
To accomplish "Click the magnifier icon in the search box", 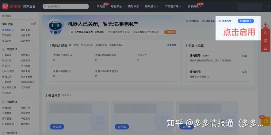I will point(45,6).
